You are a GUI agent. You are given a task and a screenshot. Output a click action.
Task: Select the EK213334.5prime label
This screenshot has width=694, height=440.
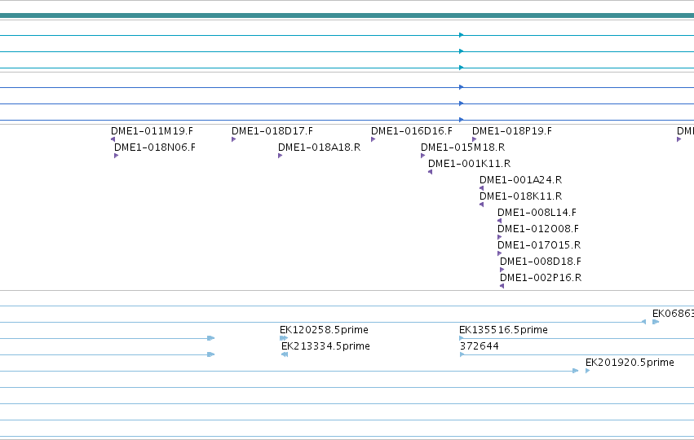[x=325, y=346]
